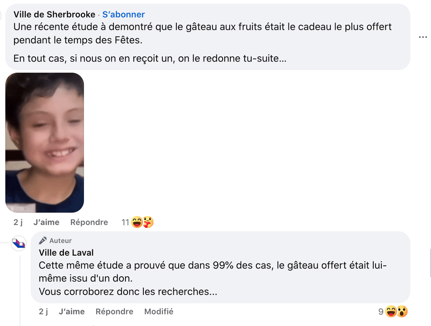
Task: Open Ville de Laval's profile name link
Action: tap(66, 253)
